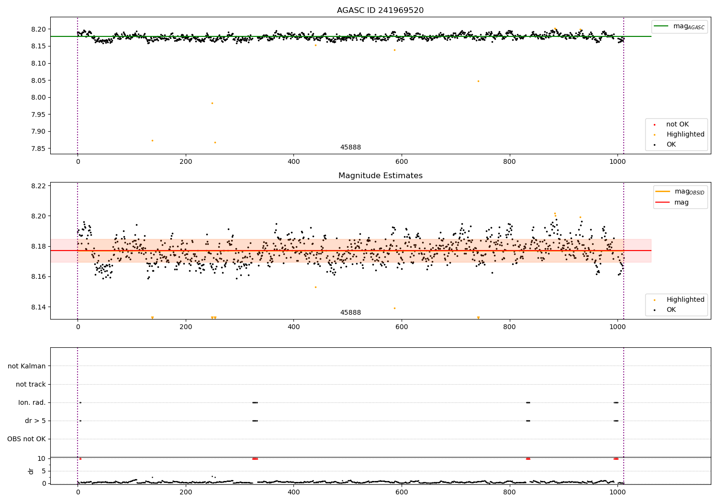Viewport: 718px width, 503px height.
Task: Click the "200" x-tick under the top plot
Action: click(x=186, y=162)
